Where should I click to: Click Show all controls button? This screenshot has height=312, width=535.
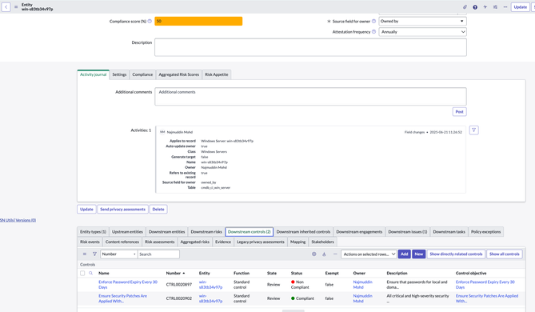tap(505, 254)
